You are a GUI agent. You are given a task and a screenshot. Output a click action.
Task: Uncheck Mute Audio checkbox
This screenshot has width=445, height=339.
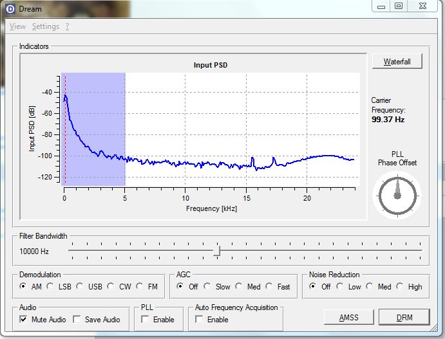tap(23, 319)
